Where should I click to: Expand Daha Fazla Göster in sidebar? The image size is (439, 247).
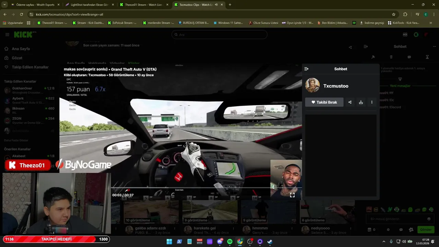tap(16, 140)
